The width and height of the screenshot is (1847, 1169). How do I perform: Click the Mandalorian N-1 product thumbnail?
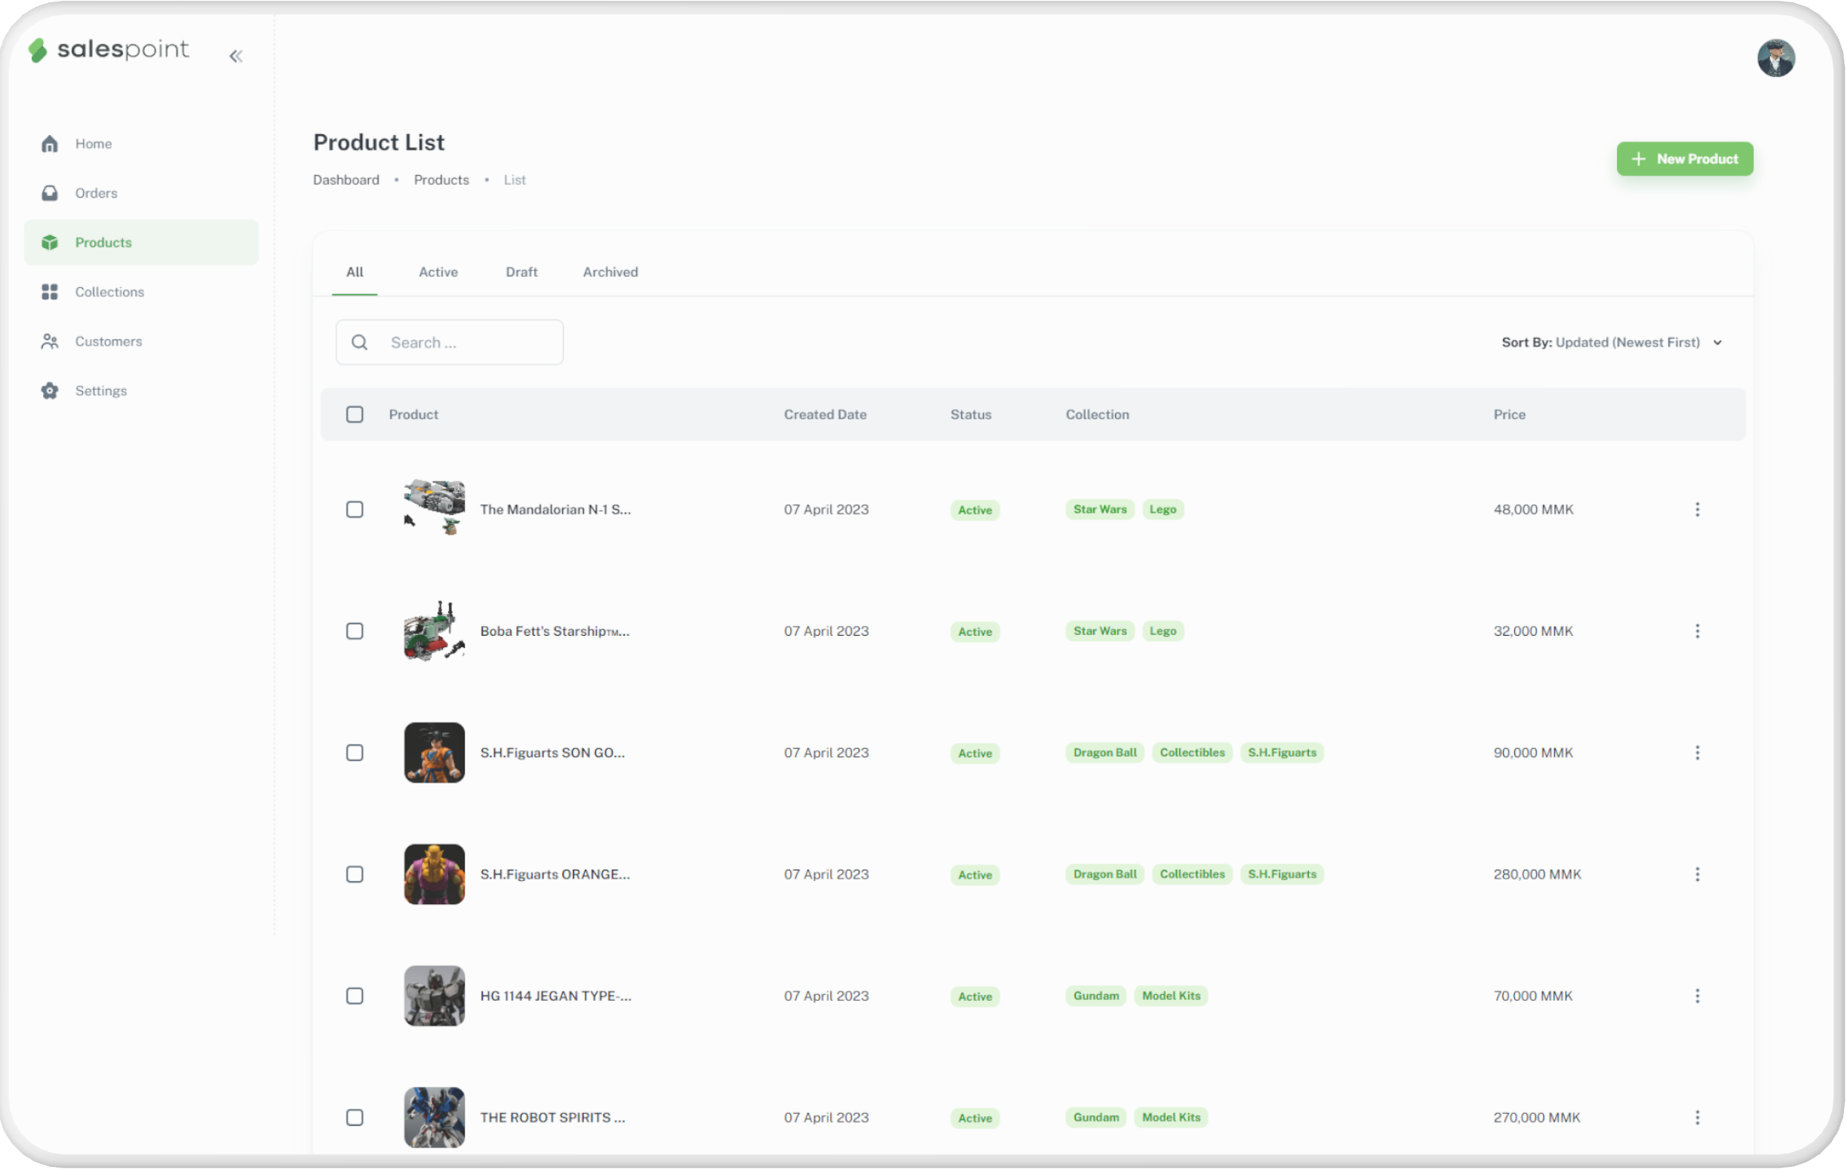pyautogui.click(x=434, y=509)
